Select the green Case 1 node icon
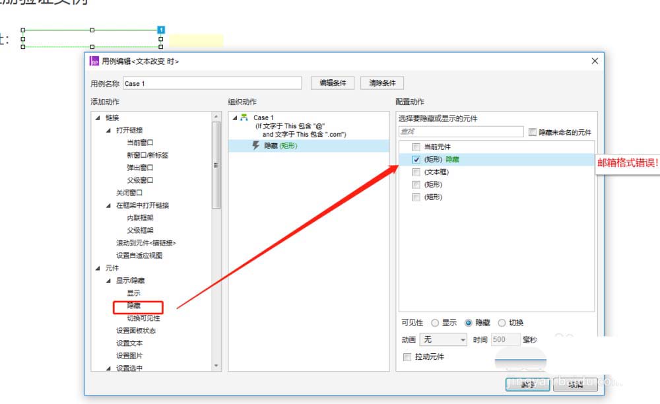Screen dimensions: 660x404 coord(245,116)
